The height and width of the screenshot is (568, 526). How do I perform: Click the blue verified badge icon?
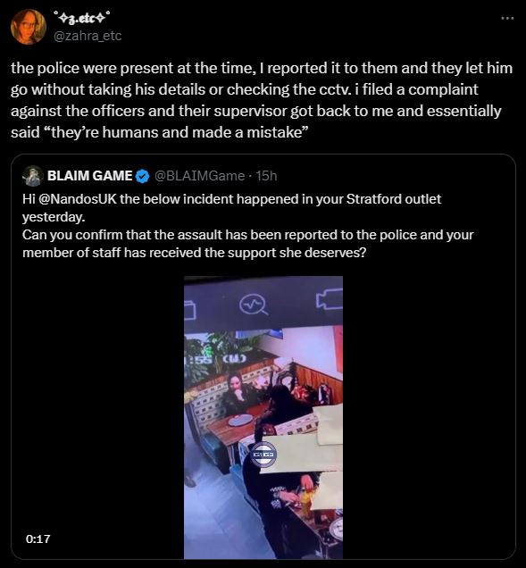[x=142, y=176]
